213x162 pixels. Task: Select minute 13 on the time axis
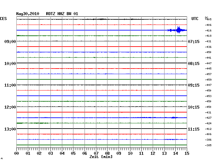click(164, 153)
